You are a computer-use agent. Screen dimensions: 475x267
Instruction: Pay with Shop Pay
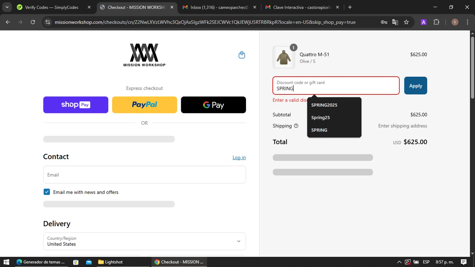coord(76,105)
